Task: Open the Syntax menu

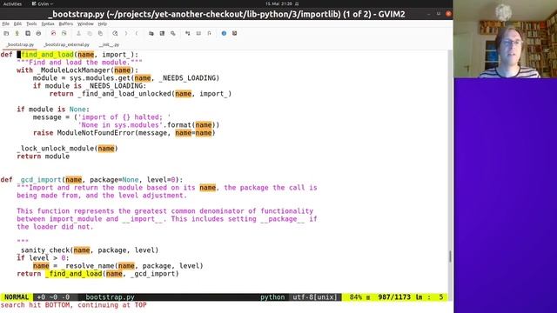Action: 48,23
